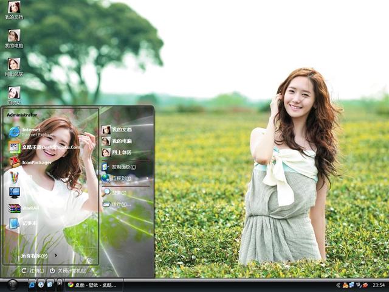This screenshot has height=292, width=389.
Task: Click the red tray icon beside the clock
Action: (365, 285)
